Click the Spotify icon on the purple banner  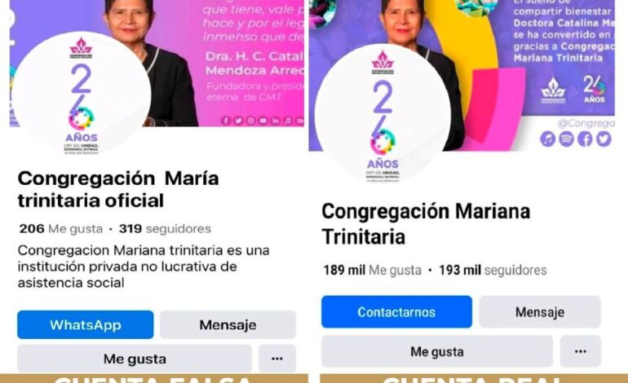566,139
